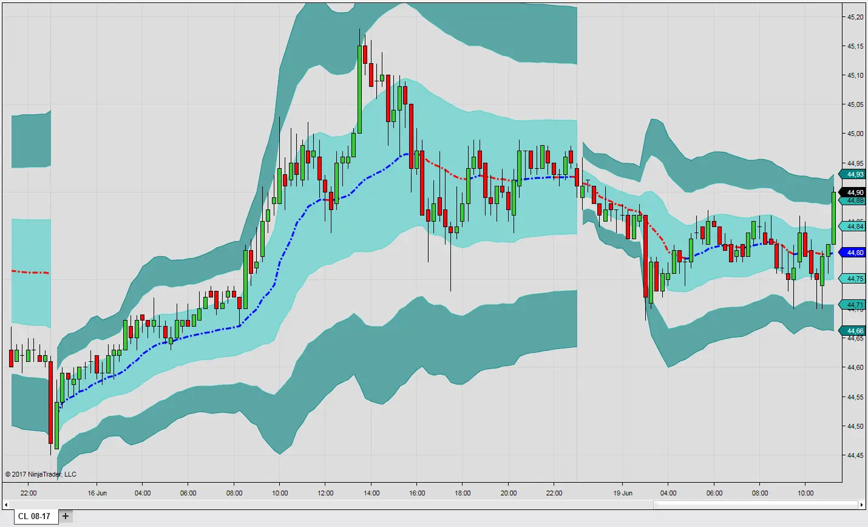The image size is (868, 527).
Task: Click the 45,00 price axis label
Action: [x=855, y=134]
